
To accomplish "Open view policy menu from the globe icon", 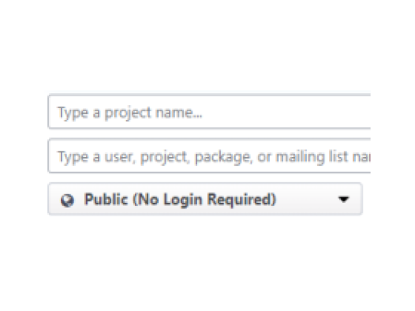I will pyautogui.click(x=67, y=200).
